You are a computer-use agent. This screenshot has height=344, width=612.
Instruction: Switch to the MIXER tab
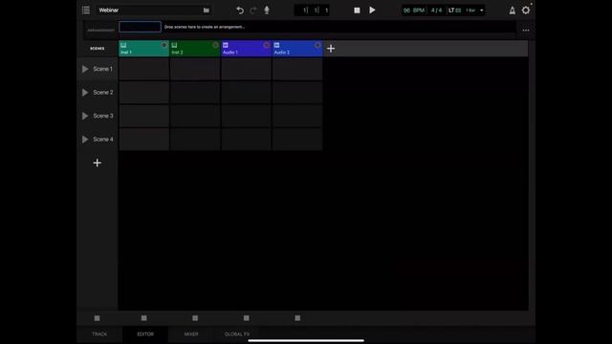191,334
